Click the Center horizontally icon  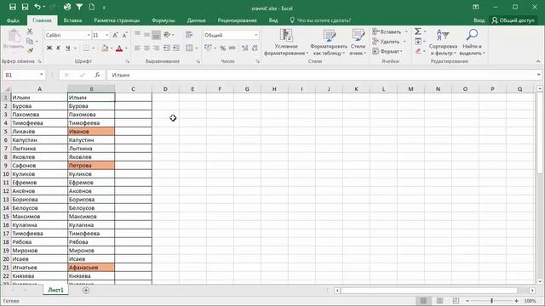point(147,48)
